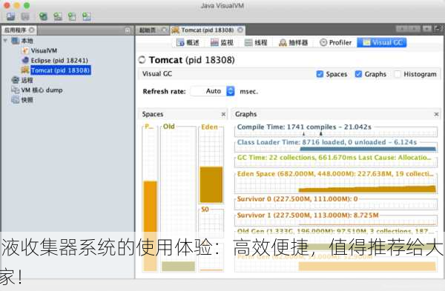Click the Tomcat (pid 18308) heading
The width and height of the screenshot is (445, 291).
(x=192, y=60)
